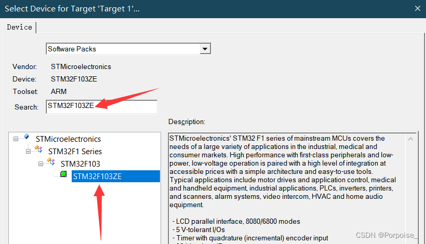This screenshot has width=426, height=244.
Task: Click the description scrollbar up arrow
Action: [411, 139]
